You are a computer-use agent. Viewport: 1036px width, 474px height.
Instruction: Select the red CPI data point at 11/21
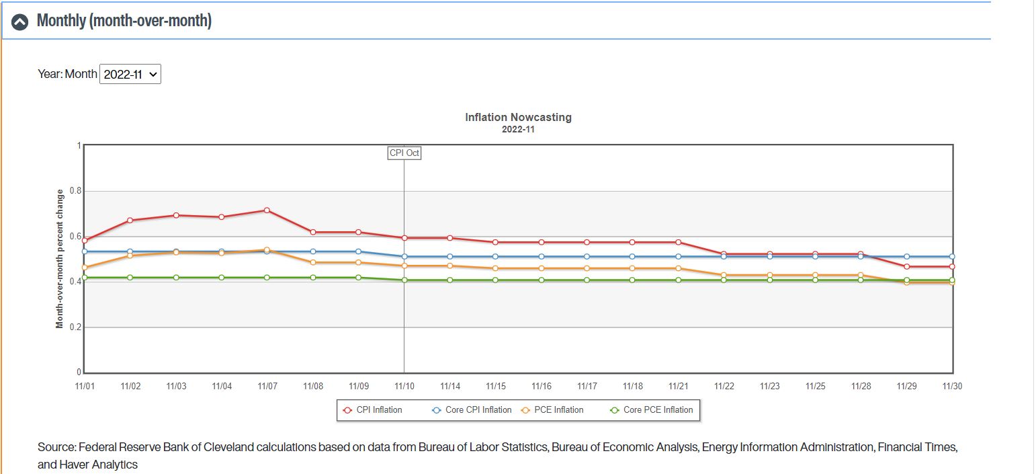pos(679,242)
